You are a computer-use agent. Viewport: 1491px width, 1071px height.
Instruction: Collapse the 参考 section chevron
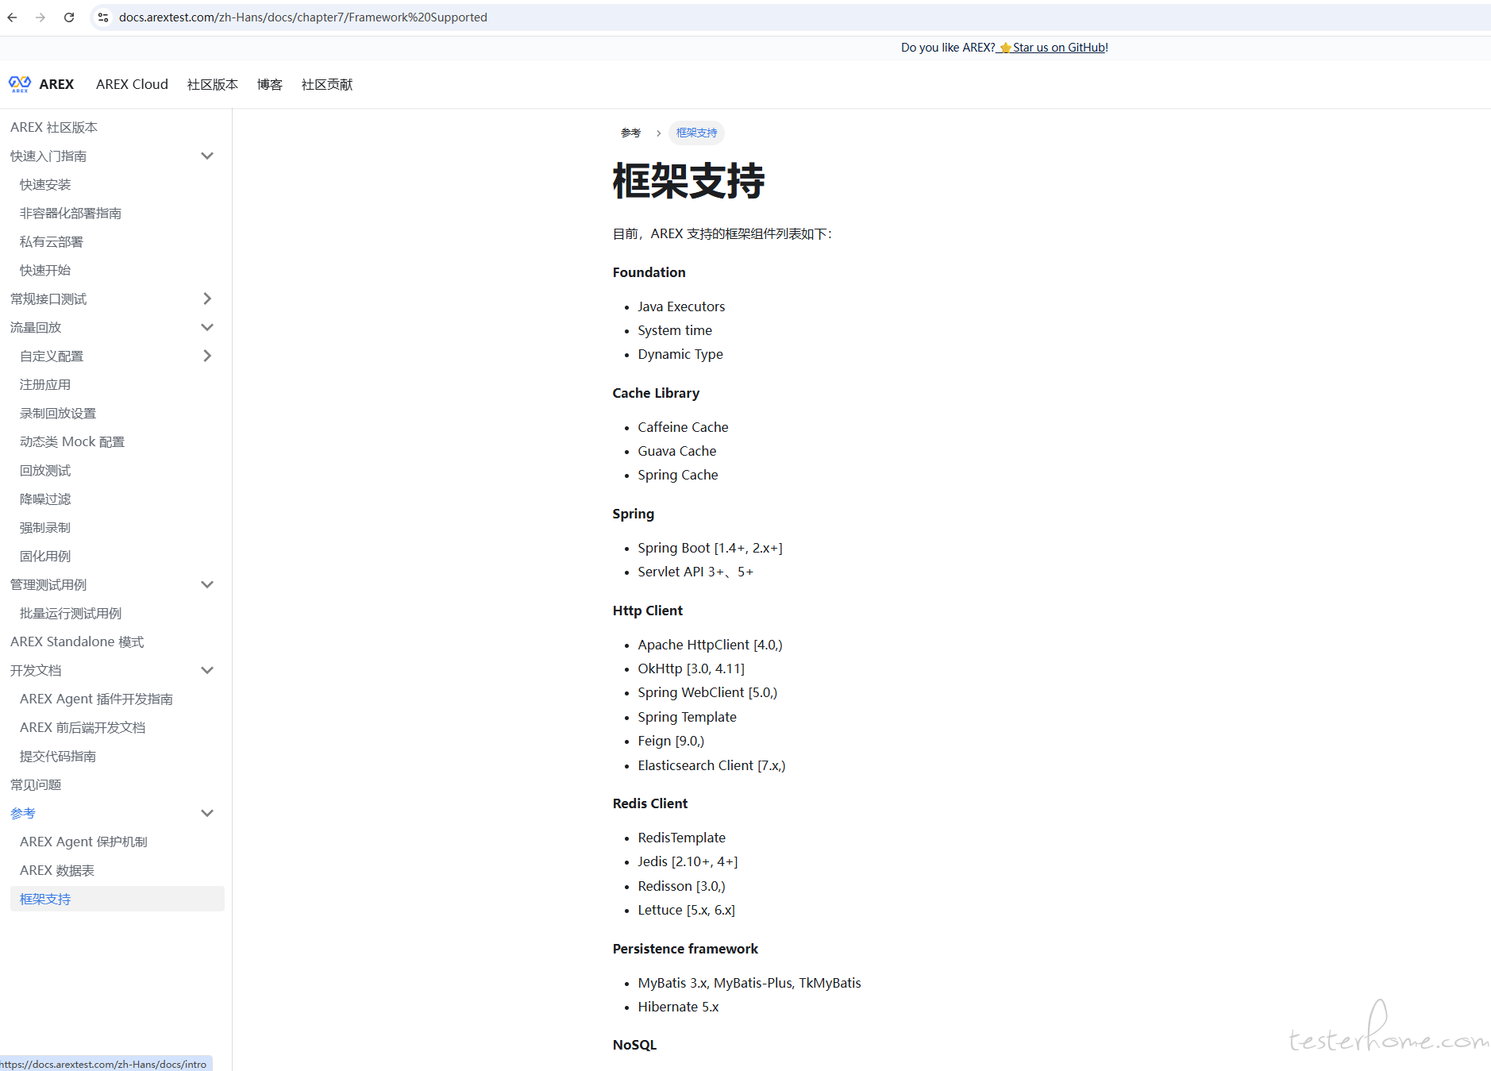(x=207, y=813)
